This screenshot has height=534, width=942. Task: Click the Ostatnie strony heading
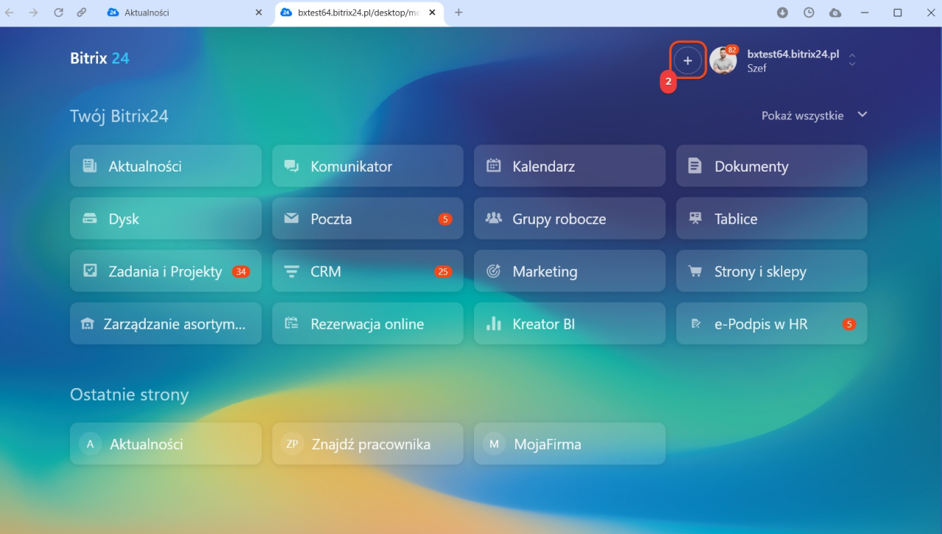click(x=130, y=394)
